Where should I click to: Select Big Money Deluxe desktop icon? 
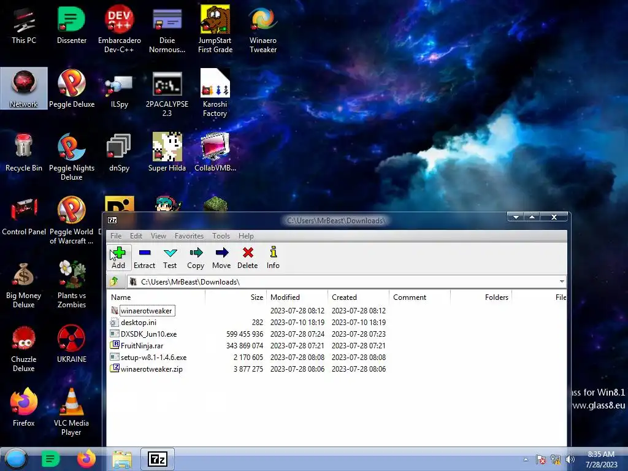click(x=24, y=285)
